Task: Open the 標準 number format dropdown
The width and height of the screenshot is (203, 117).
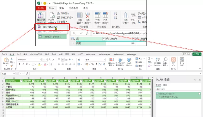Action: (104, 60)
